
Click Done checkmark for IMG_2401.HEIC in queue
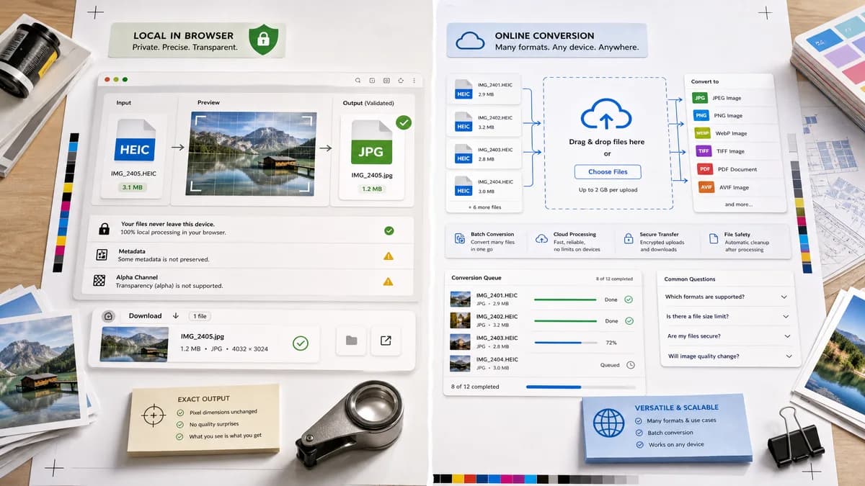point(629,300)
